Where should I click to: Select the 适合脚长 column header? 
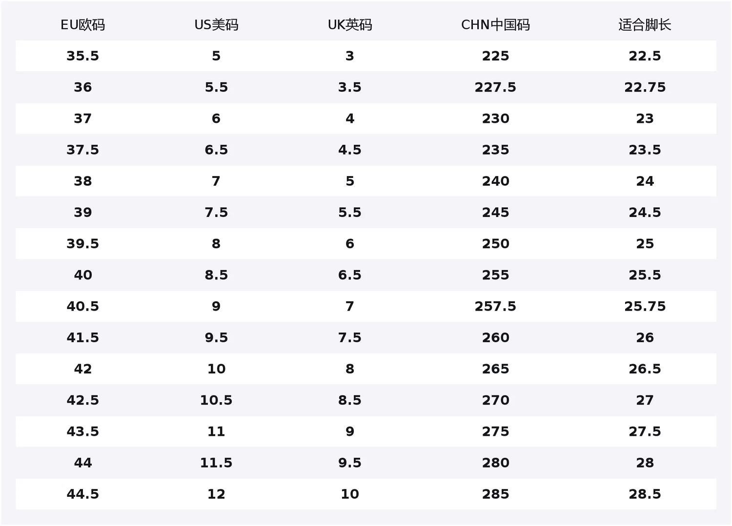[645, 25]
